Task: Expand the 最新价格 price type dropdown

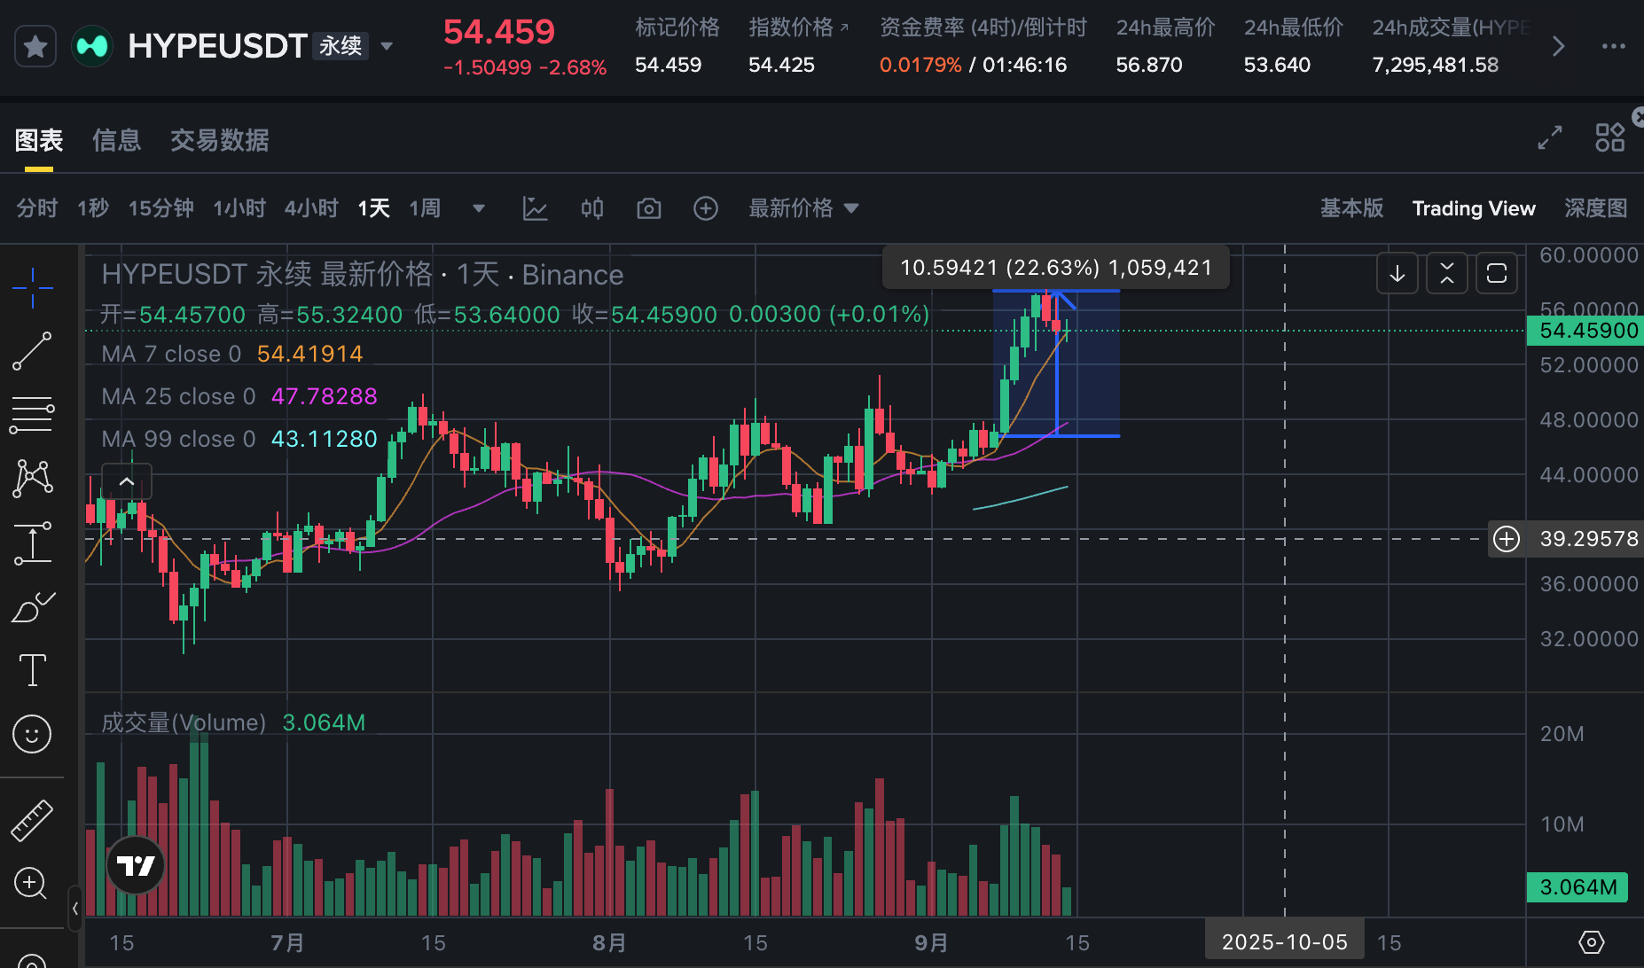Action: [x=803, y=208]
